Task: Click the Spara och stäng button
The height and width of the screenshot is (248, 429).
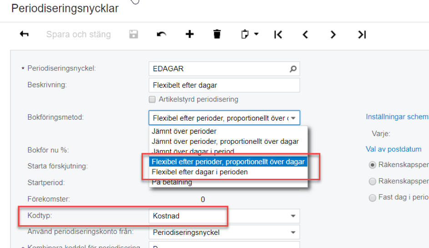Action: click(x=78, y=34)
